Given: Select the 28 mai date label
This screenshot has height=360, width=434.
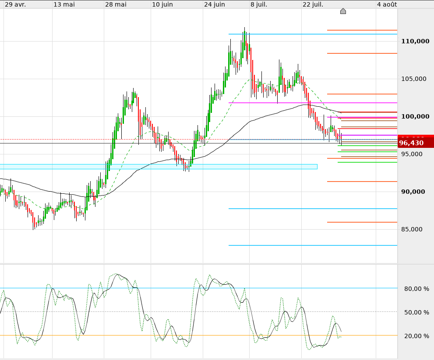Looking at the screenshot, I should click(116, 4).
